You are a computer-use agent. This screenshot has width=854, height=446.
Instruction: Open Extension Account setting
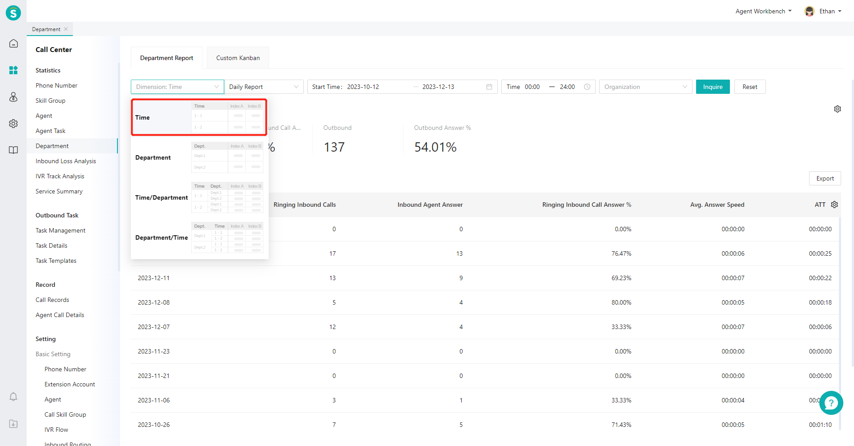pos(70,384)
